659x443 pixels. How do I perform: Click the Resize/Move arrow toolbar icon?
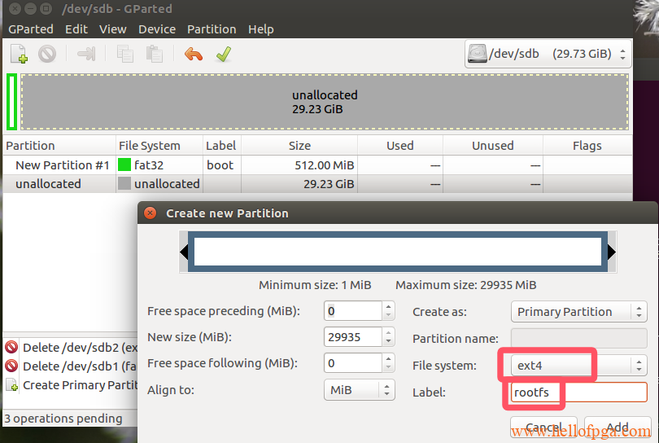click(x=86, y=54)
